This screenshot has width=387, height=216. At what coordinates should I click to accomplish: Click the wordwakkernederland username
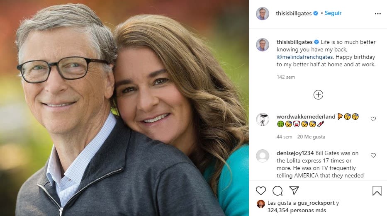(306, 117)
